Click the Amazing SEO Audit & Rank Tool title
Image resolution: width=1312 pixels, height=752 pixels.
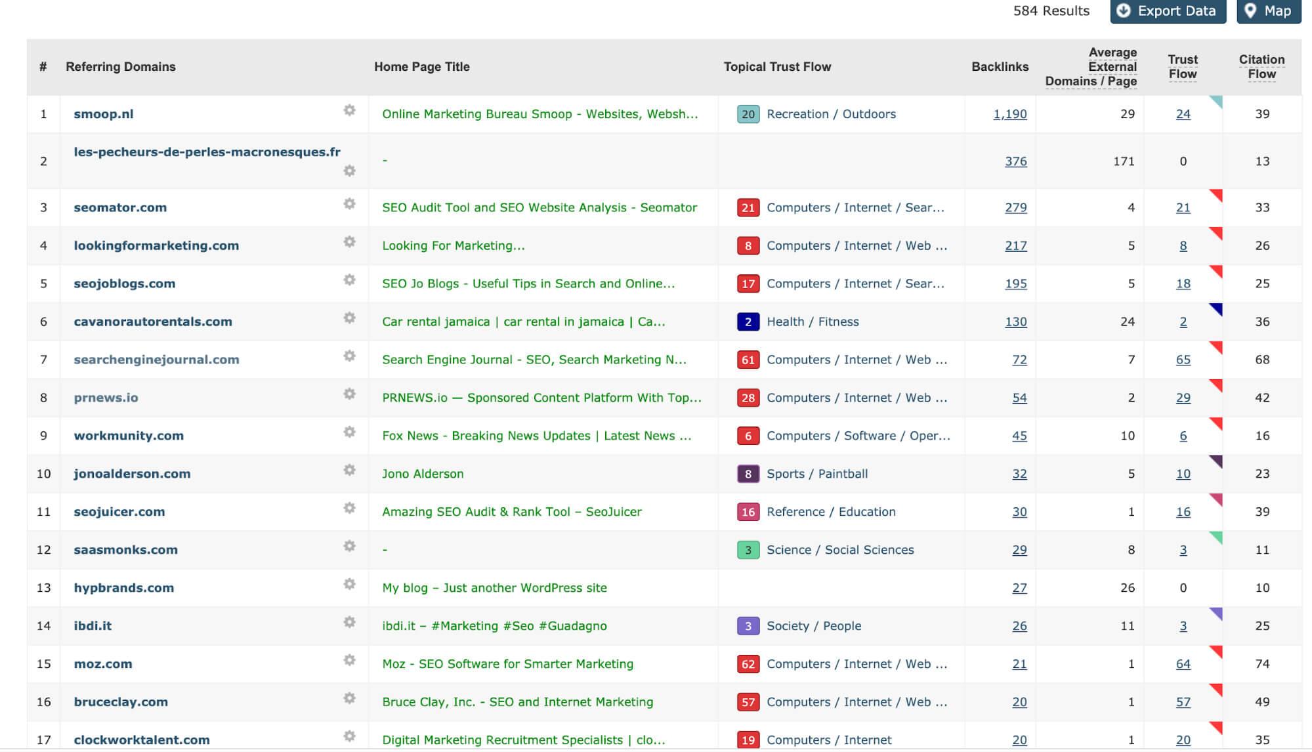coord(512,512)
